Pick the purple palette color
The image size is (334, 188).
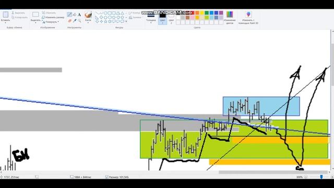pyautogui.click(x=221, y=13)
